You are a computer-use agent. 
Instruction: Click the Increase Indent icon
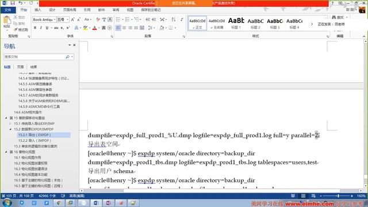tap(154, 20)
